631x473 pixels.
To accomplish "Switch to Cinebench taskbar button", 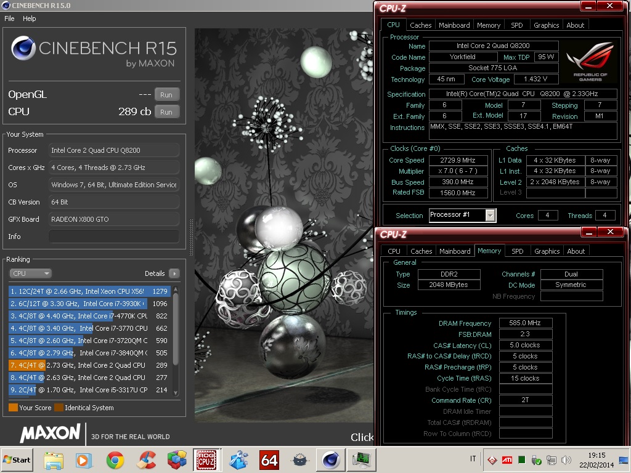I will 331,459.
